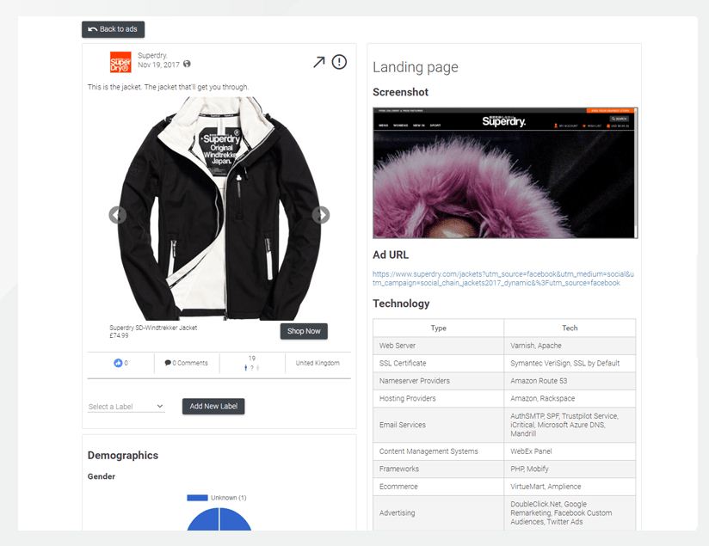Viewport: 709px width, 546px height.
Task: Open the Select a Label dropdown
Action: click(x=126, y=407)
